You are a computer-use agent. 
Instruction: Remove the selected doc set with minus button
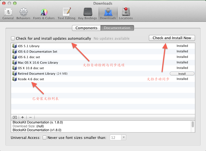point(30,117)
